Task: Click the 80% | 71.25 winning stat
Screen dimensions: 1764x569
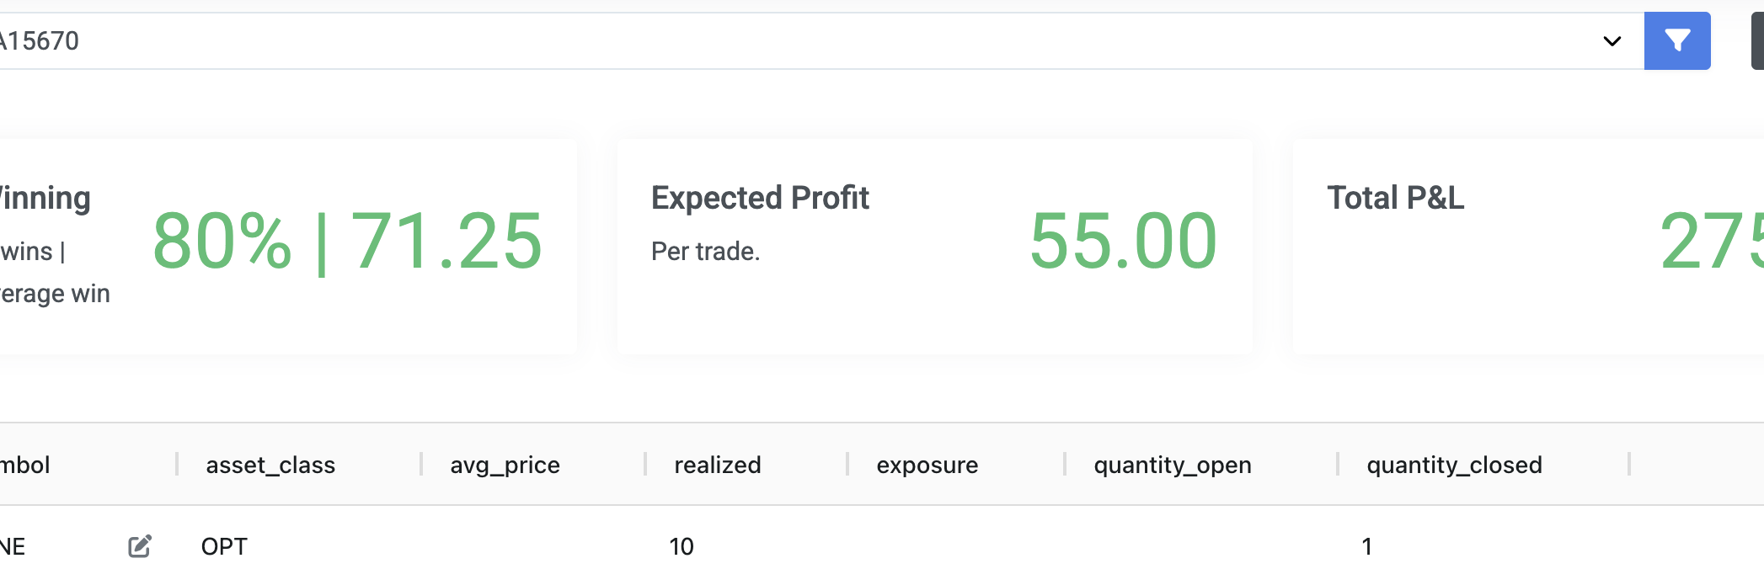Action: pyautogui.click(x=347, y=242)
